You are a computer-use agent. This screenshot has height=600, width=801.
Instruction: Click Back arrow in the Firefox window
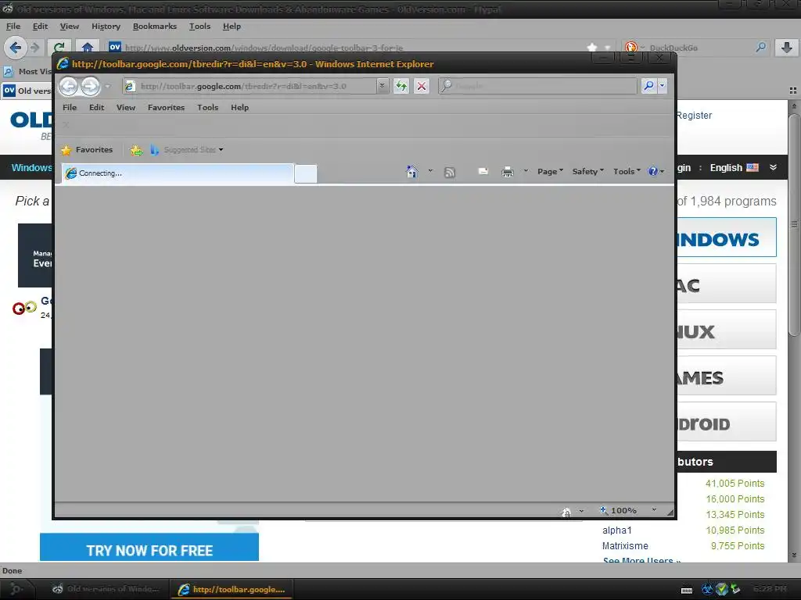[x=15, y=48]
